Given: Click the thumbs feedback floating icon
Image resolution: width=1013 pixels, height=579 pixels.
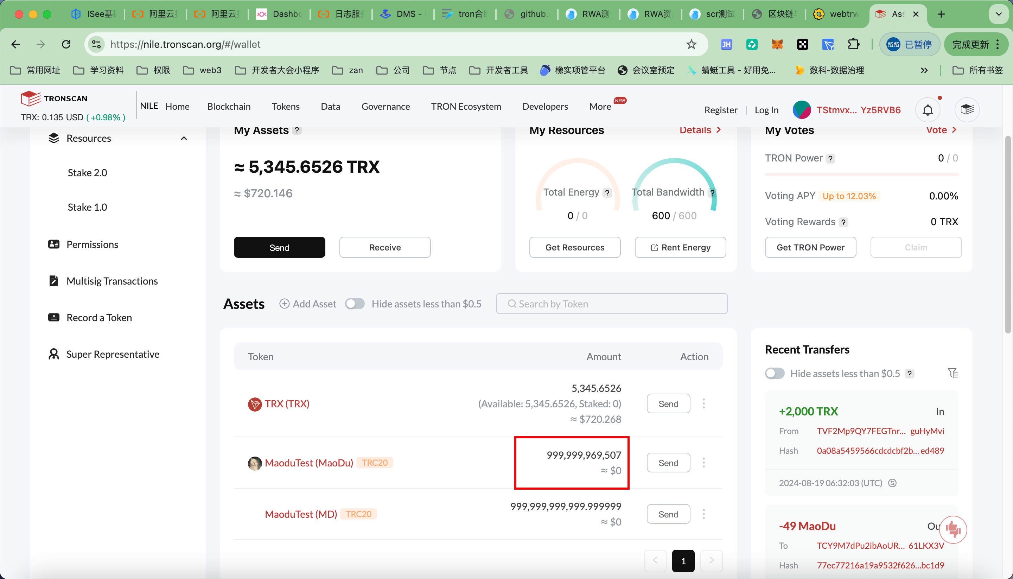Looking at the screenshot, I should click(x=953, y=529).
